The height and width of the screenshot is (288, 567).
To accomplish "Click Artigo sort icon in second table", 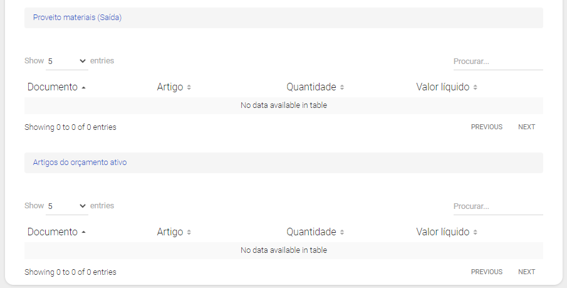I will tap(189, 232).
